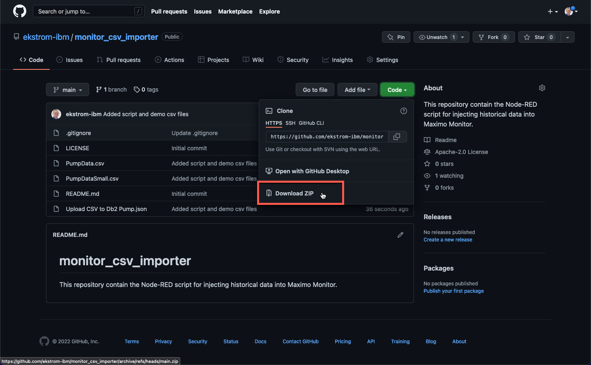
Task: Open the Readme link in About
Action: tap(440, 140)
